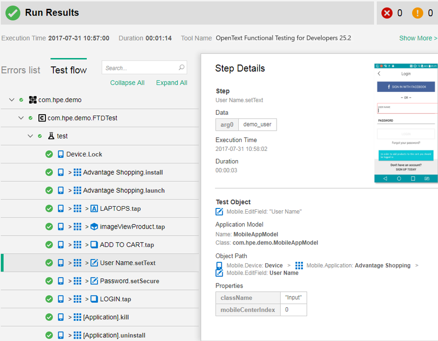Screen dimensions: 438x341
Task: Click the Password.setSecure edit field icon
Action: click(94, 281)
